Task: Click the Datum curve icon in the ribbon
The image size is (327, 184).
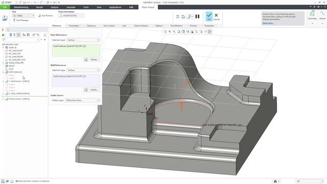Action: pyautogui.click(x=322, y=14)
